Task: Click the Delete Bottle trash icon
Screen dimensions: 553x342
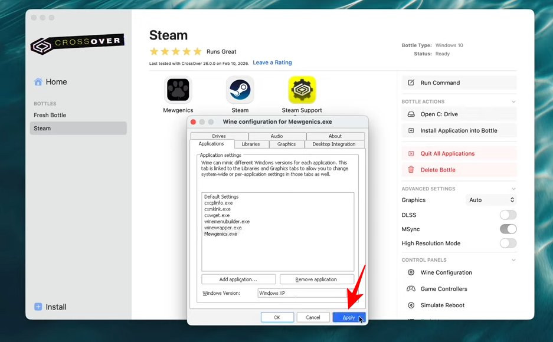Action: (411, 170)
